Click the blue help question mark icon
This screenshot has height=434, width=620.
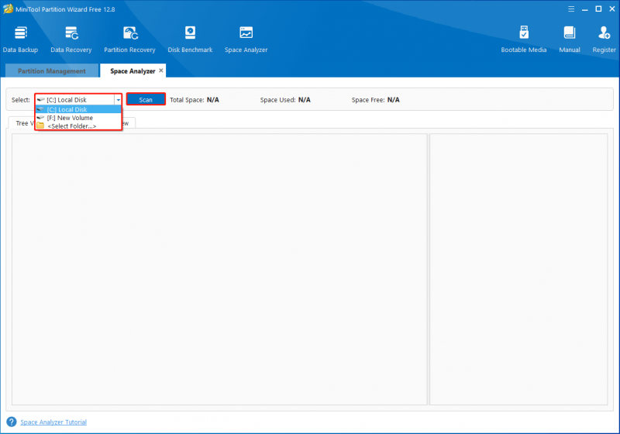click(12, 422)
